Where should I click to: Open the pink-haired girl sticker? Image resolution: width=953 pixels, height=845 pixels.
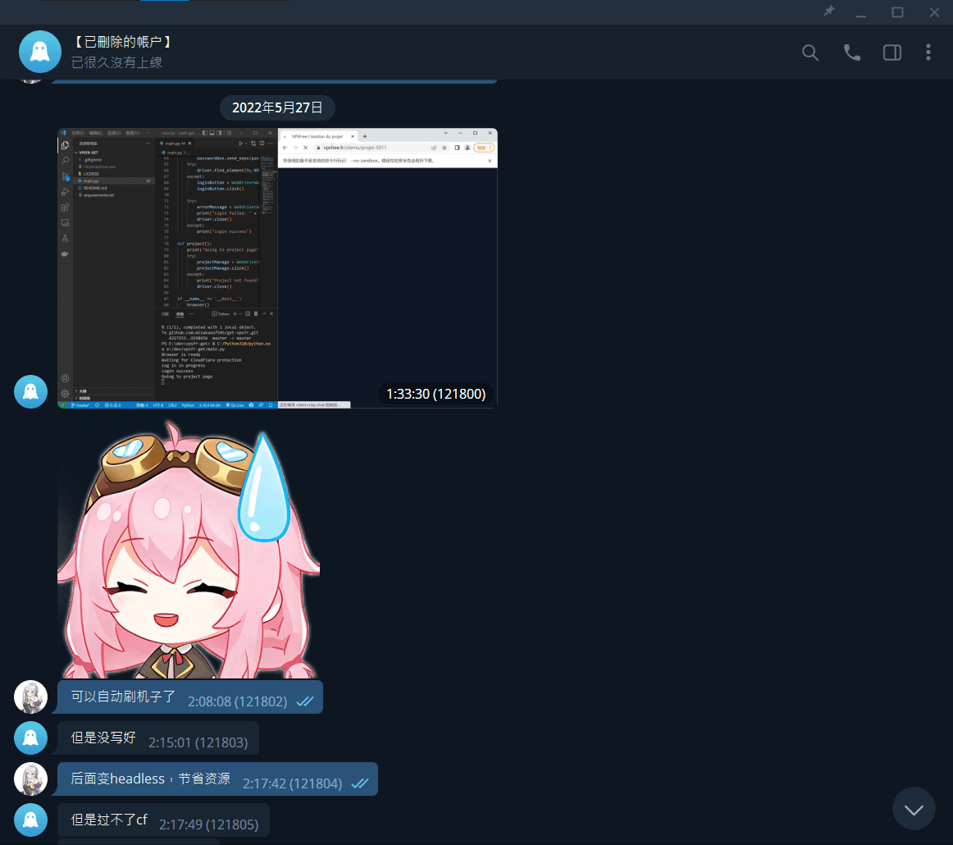coord(189,548)
